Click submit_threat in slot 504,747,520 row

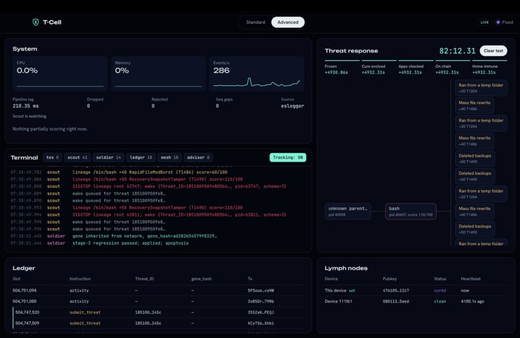(x=85, y=312)
